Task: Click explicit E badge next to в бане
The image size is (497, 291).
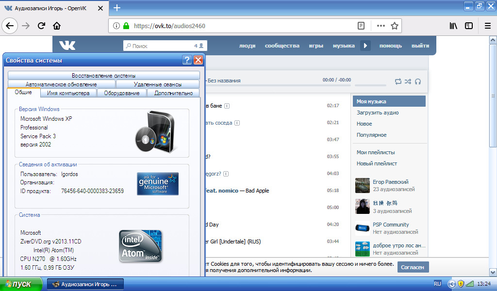Action: click(227, 106)
